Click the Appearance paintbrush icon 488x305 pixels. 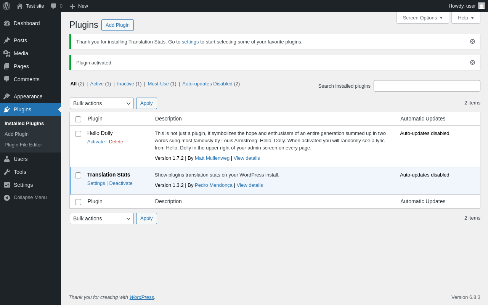[7, 96]
